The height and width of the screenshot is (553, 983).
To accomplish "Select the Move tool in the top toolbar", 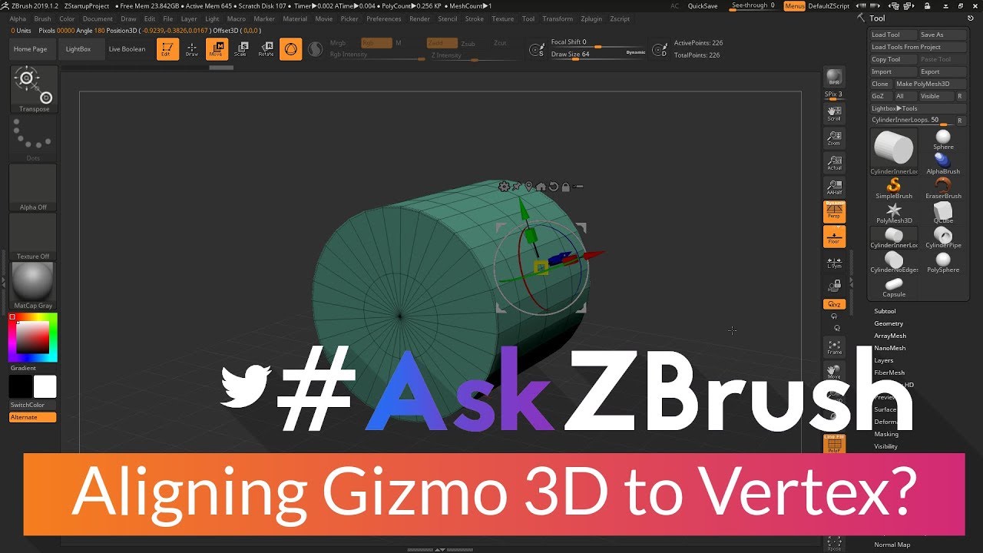I will pos(217,49).
